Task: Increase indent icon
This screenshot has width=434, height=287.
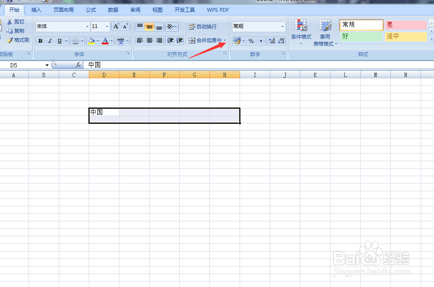Action: (x=179, y=41)
